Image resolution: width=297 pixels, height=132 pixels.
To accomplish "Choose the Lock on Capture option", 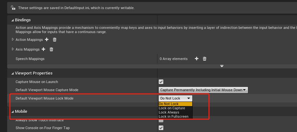I will pos(175,108).
